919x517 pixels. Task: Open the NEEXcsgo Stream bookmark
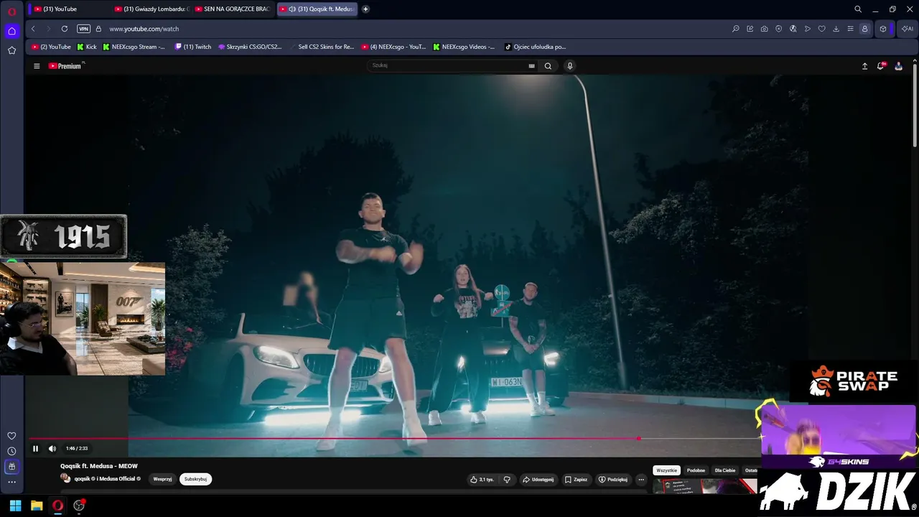134,47
